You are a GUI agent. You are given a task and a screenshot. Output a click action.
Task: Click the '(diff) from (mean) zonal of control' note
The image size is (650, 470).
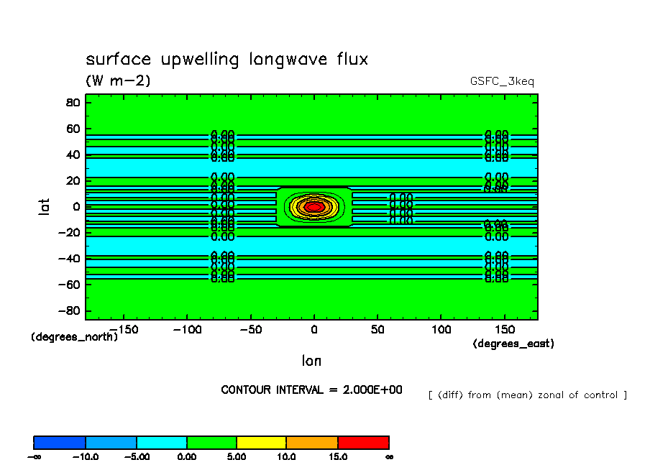tap(527, 395)
